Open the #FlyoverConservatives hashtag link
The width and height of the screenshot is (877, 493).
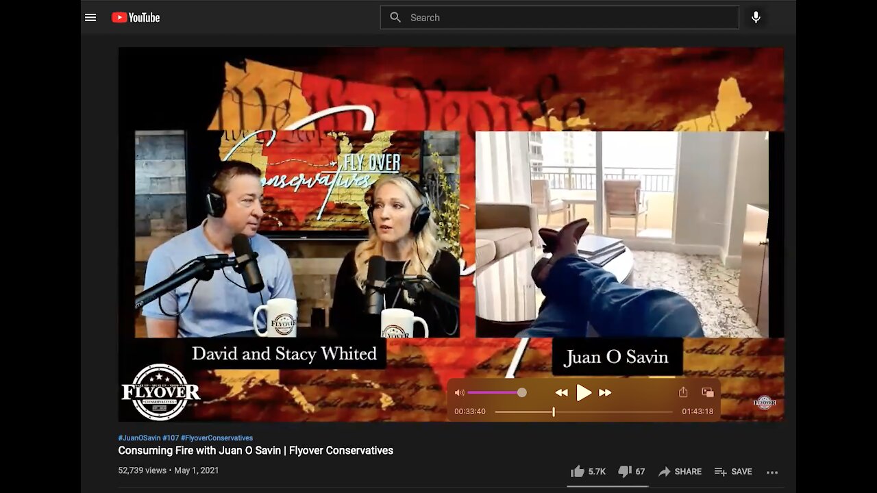217,438
